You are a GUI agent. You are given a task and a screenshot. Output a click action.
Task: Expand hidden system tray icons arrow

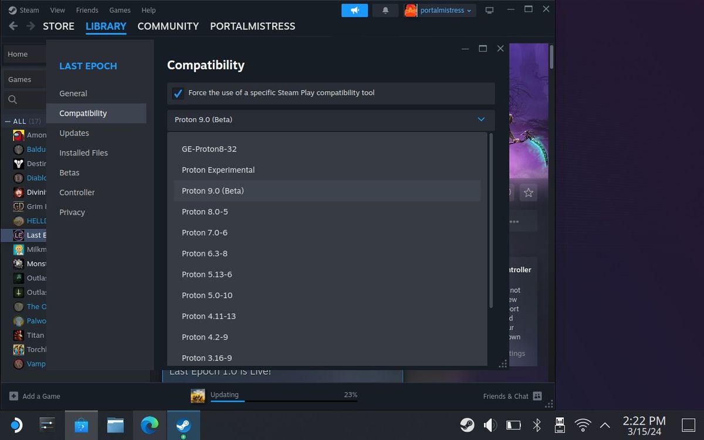[x=605, y=425]
